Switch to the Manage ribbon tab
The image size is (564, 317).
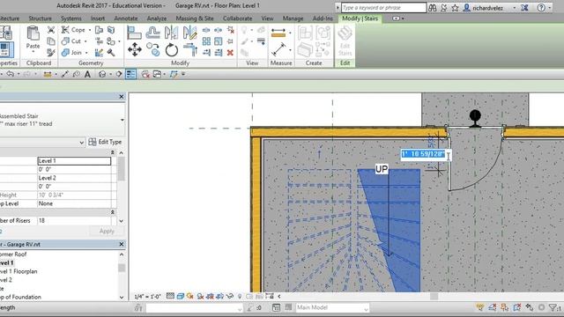point(293,18)
